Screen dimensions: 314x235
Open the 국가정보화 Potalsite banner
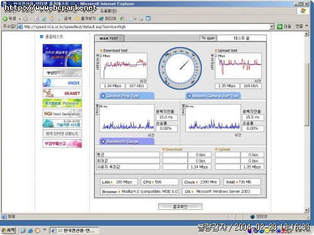(x=62, y=103)
